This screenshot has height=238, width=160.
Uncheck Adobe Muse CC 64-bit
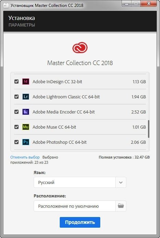point(16,127)
